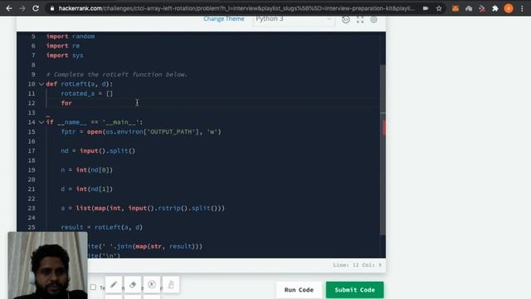This screenshot has width=531, height=299.
Task: Open the red arrow browser extension
Action: pos(482,8)
